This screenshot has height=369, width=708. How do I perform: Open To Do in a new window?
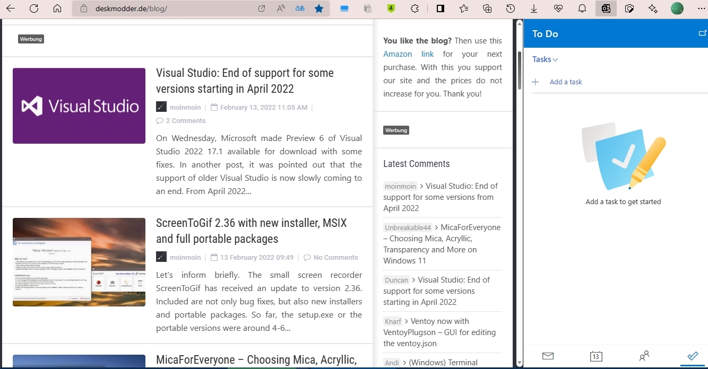[703, 33]
